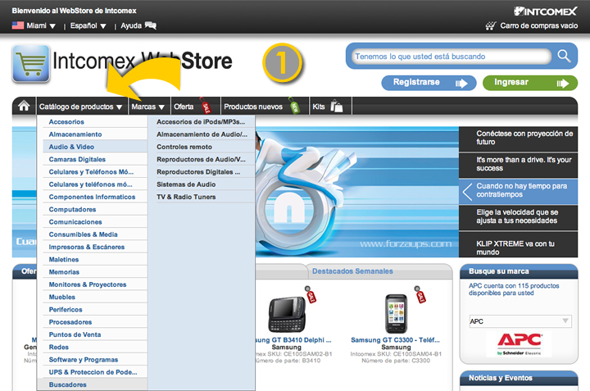The width and height of the screenshot is (590, 391).
Task: Click the sale tag on Samsung GT C3300
Action: point(420,294)
